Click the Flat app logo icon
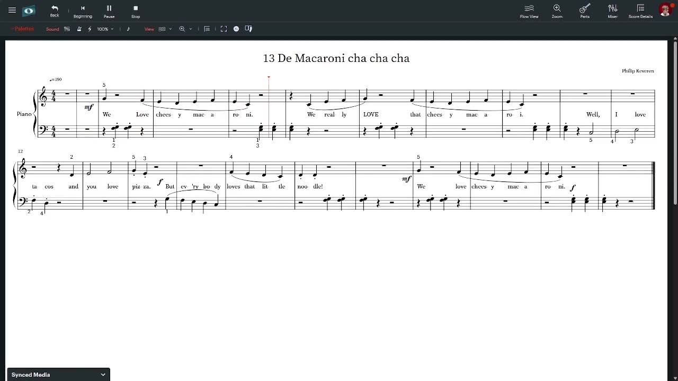The height and width of the screenshot is (381, 678). (29, 10)
